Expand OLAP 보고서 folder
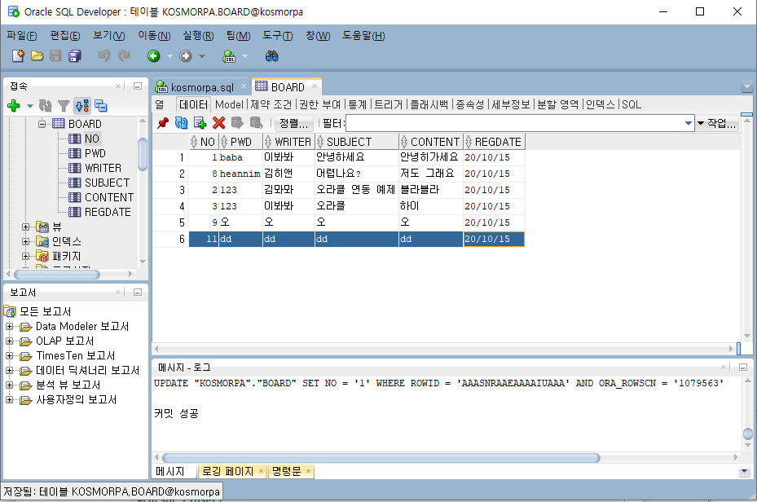757x502 pixels. (9, 341)
